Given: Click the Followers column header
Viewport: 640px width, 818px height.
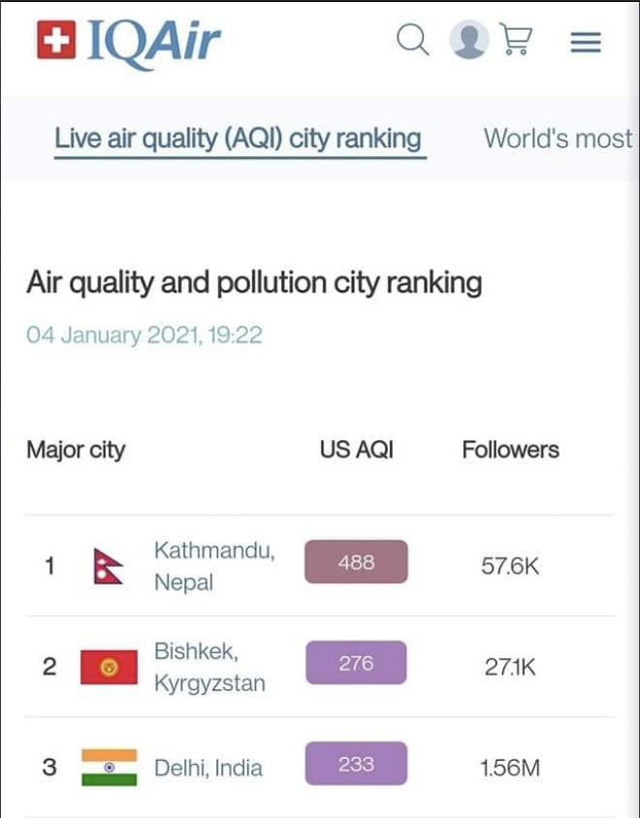Looking at the screenshot, I should [510, 450].
